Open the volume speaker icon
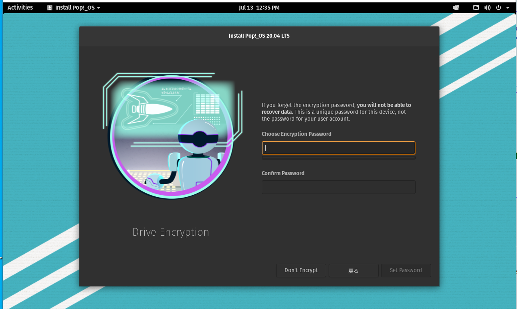The width and height of the screenshot is (517, 309). pos(487,8)
